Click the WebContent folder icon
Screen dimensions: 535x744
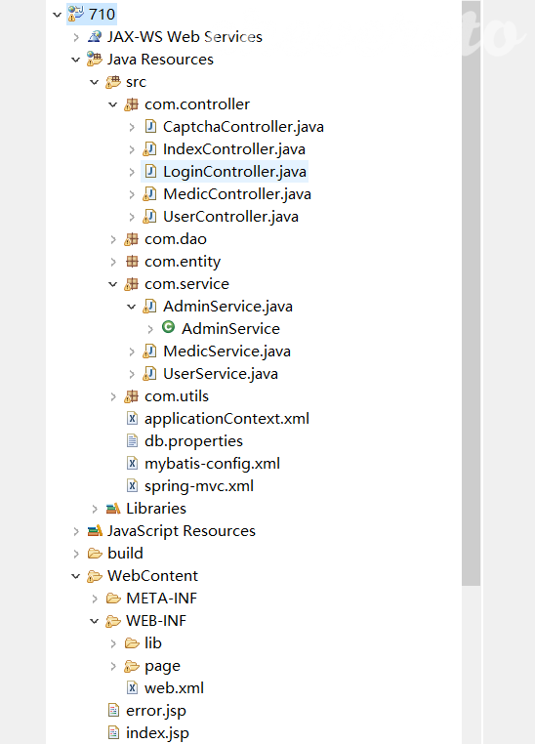[x=95, y=576]
